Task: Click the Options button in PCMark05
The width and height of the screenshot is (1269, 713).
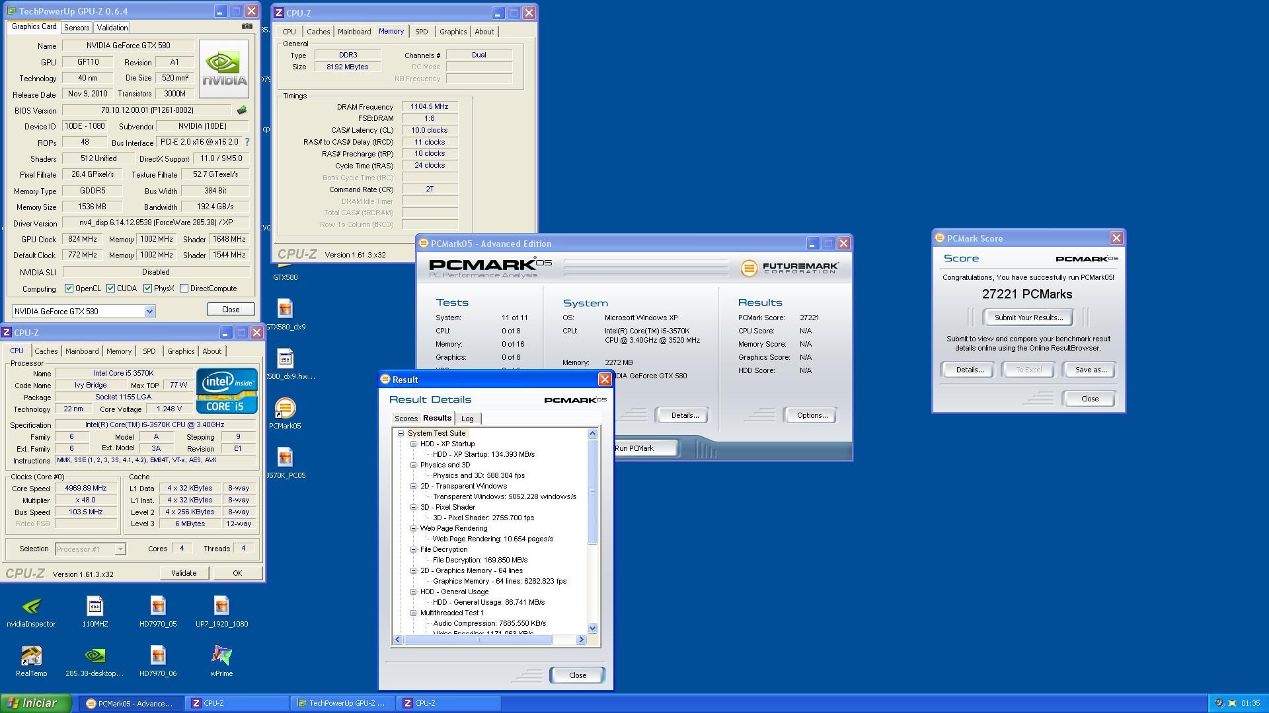Action: (x=812, y=415)
